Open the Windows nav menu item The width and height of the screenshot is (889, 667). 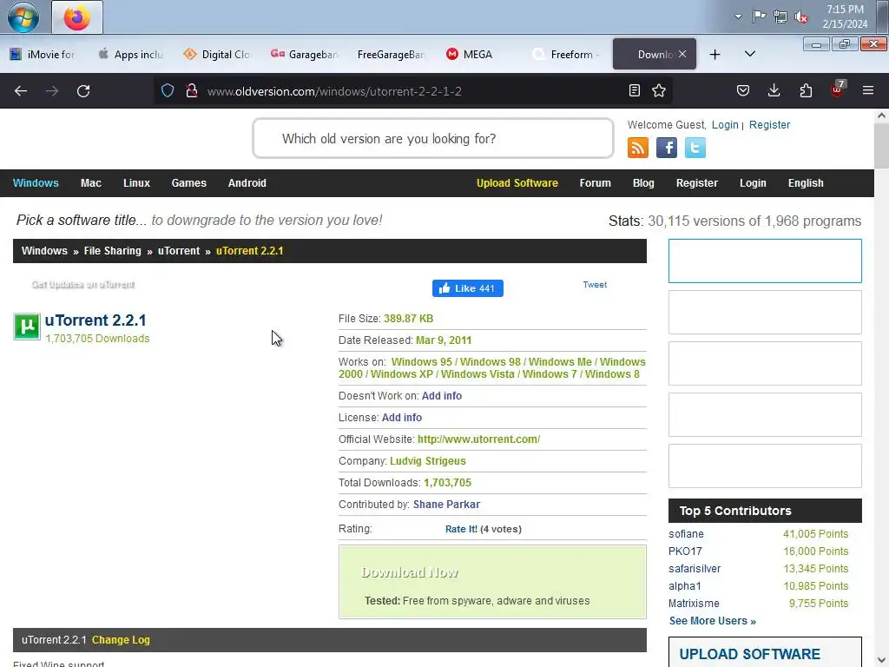(x=36, y=183)
